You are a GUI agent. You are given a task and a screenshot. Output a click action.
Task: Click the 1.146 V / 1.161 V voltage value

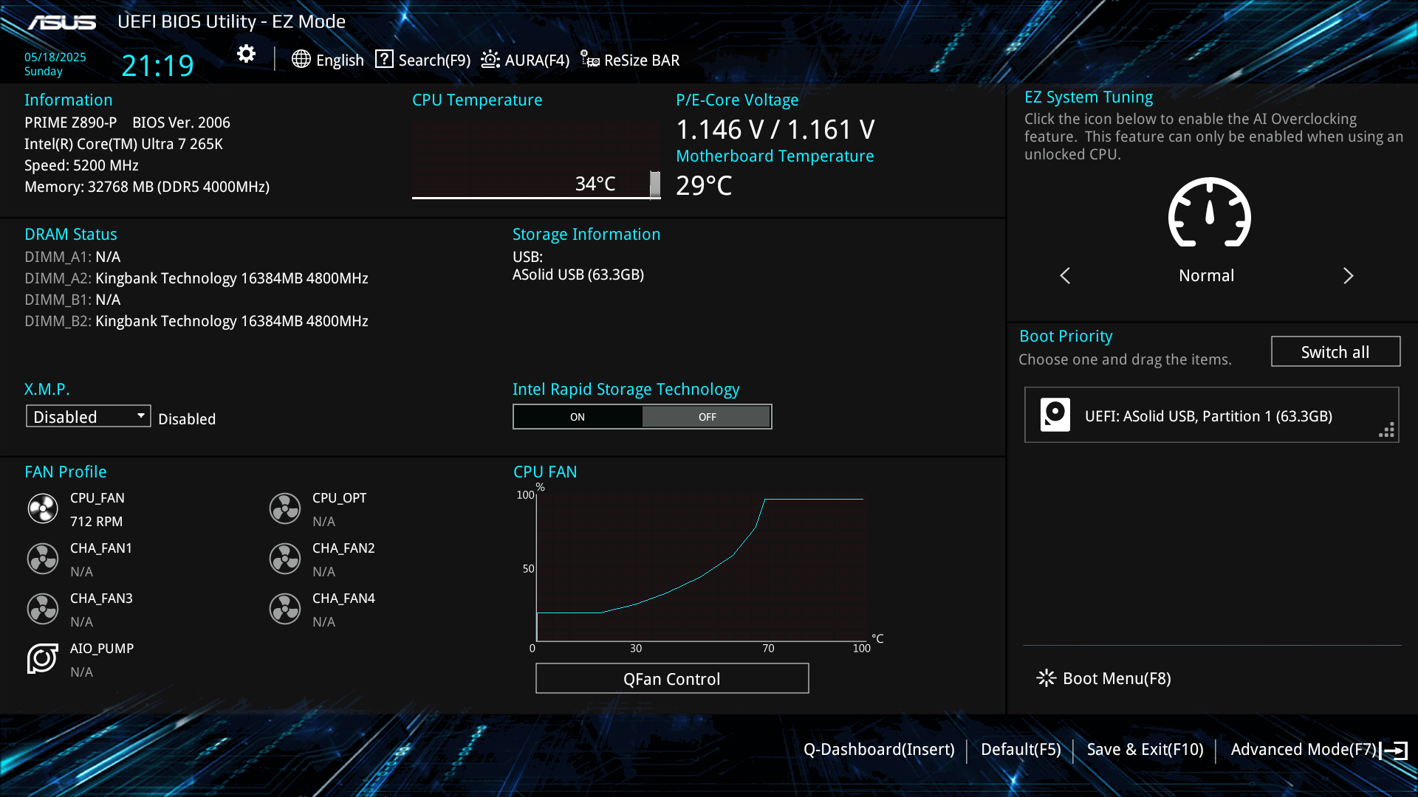775,130
